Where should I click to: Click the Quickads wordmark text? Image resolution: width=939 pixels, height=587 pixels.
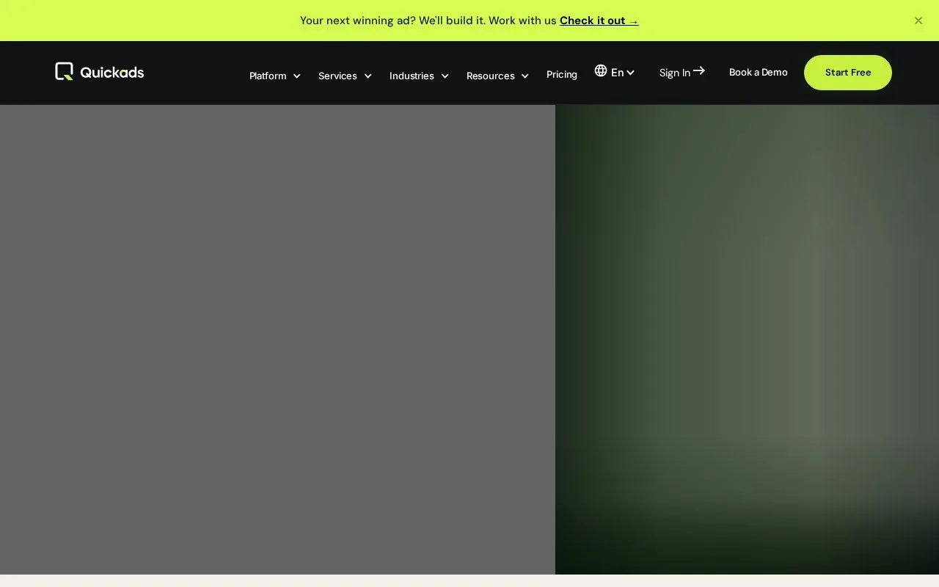[112, 72]
